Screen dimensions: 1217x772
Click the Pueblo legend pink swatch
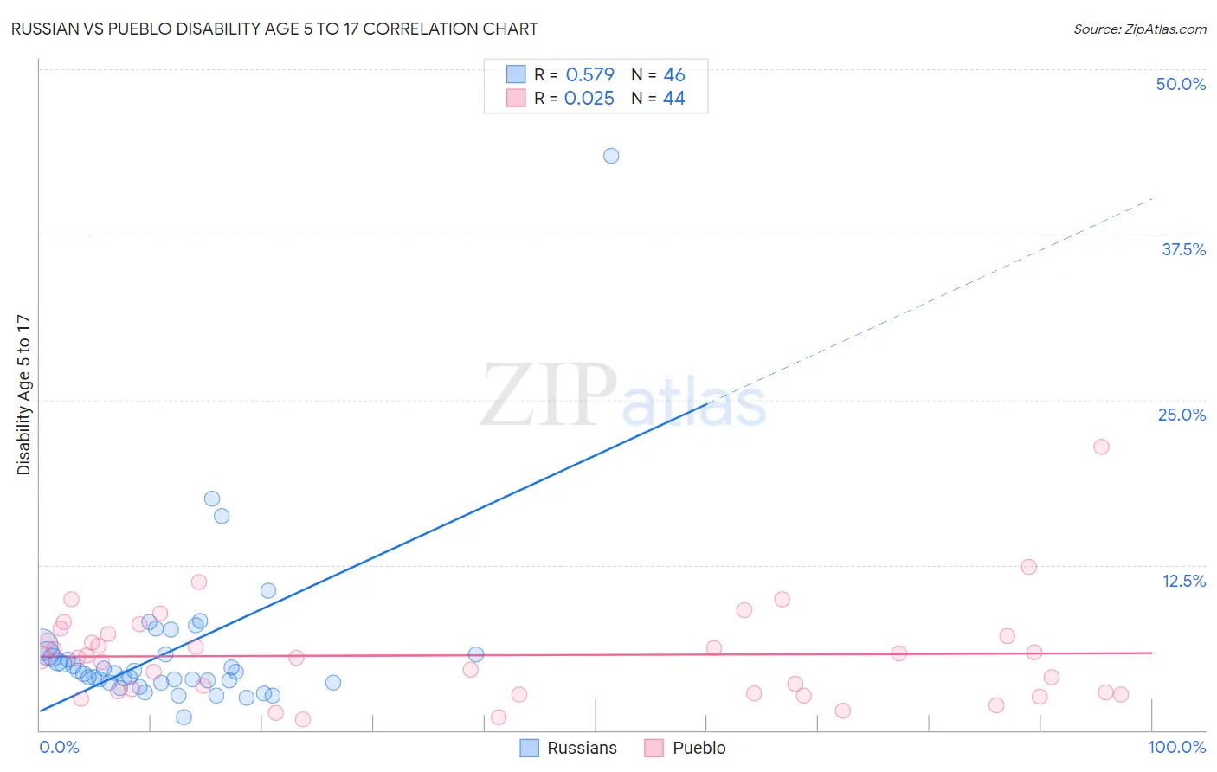[x=654, y=748]
